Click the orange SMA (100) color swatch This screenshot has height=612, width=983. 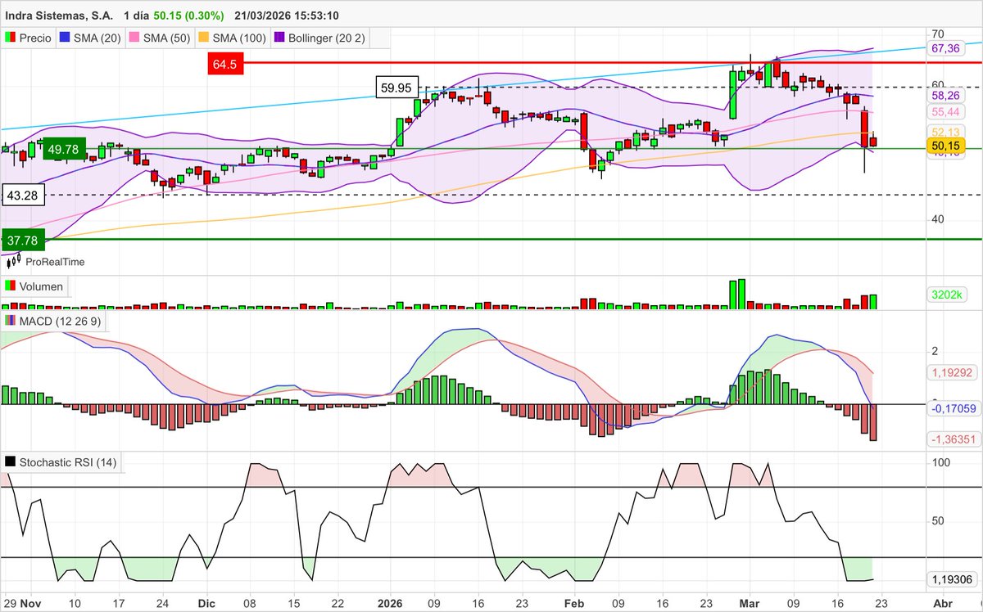point(204,38)
